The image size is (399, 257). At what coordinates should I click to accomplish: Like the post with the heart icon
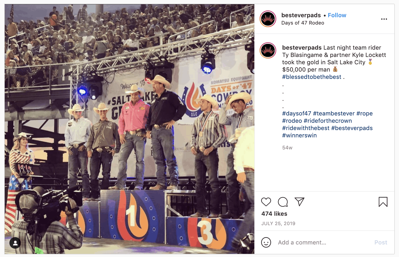(266, 202)
